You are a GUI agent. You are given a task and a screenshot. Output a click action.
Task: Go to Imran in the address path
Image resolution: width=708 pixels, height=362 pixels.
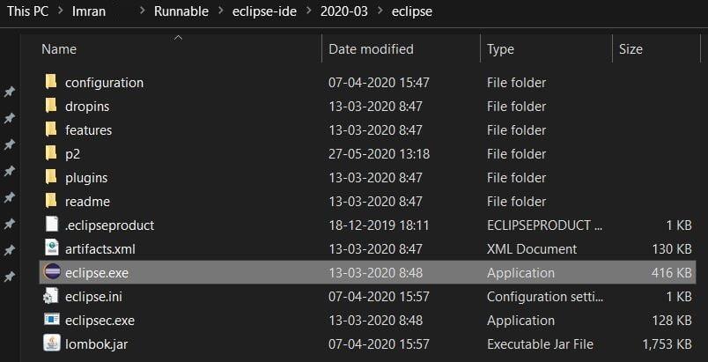(95, 12)
